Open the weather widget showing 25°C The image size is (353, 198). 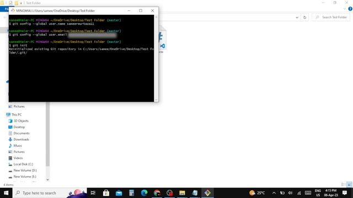(x=257, y=193)
